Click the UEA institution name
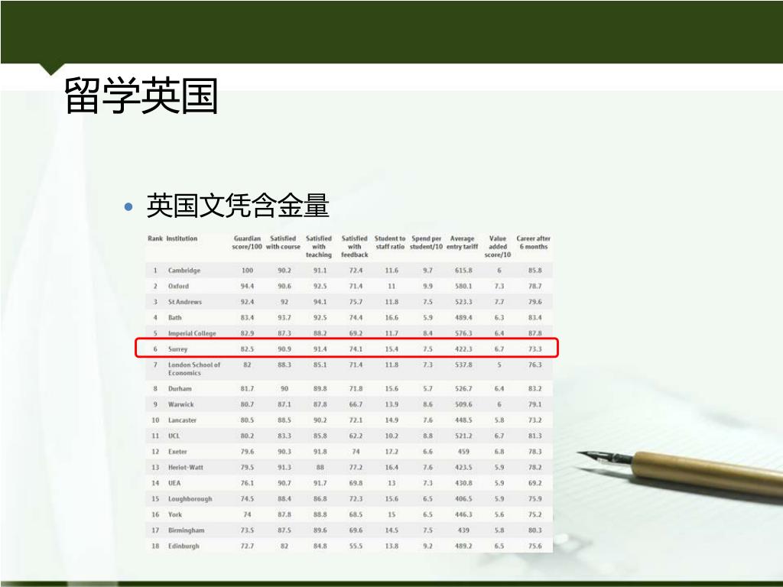 point(174,483)
